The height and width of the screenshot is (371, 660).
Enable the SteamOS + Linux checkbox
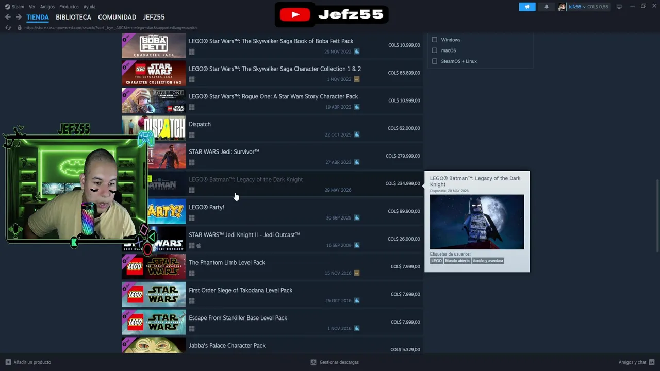pos(434,61)
